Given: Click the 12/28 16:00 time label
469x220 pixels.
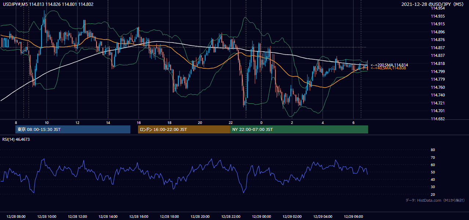Looking at the screenshot, I should tap(139, 217).
